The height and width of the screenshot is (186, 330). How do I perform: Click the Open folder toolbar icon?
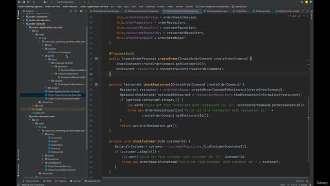[19, 2]
